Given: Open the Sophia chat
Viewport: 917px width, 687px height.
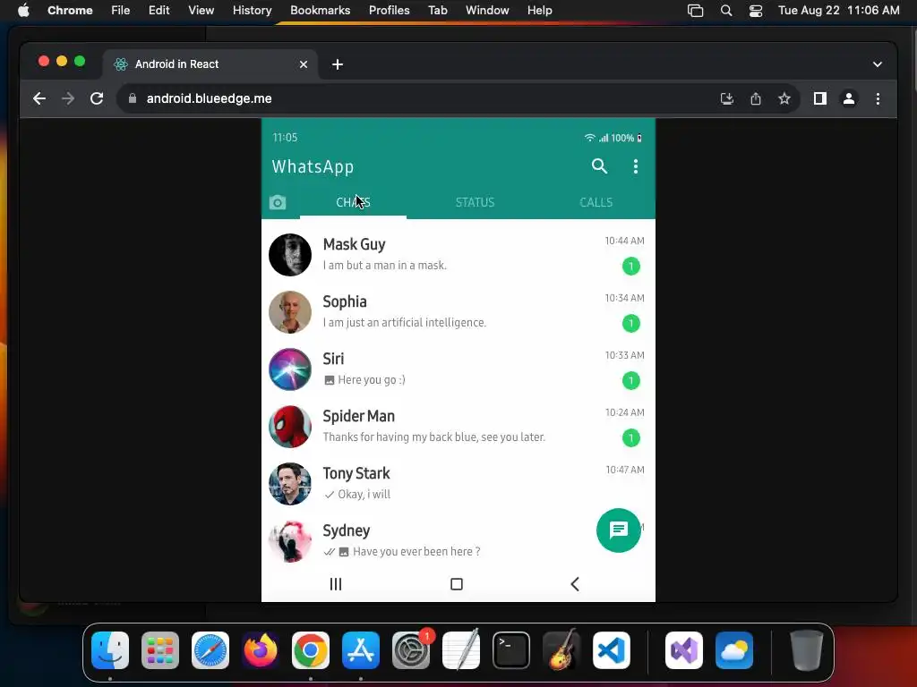Looking at the screenshot, I should point(458,312).
